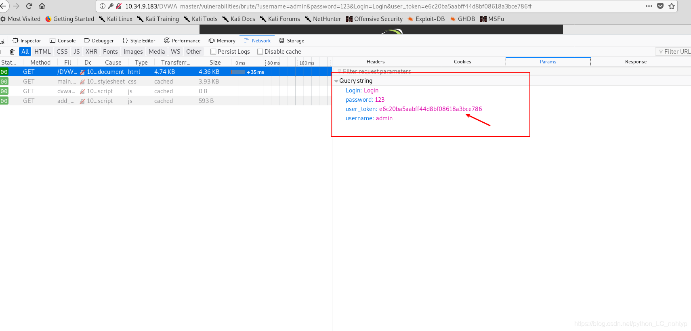
Task: Click the insecure connection lock icon
Action: tap(119, 6)
